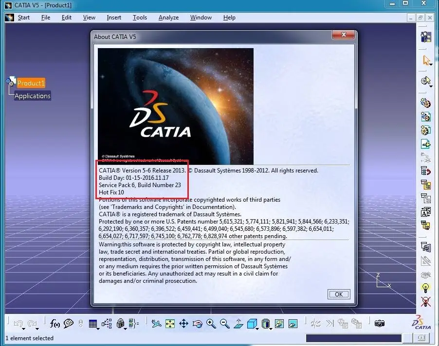439x346 pixels.
Task: Click the gear with cursor icon
Action: (x=425, y=81)
